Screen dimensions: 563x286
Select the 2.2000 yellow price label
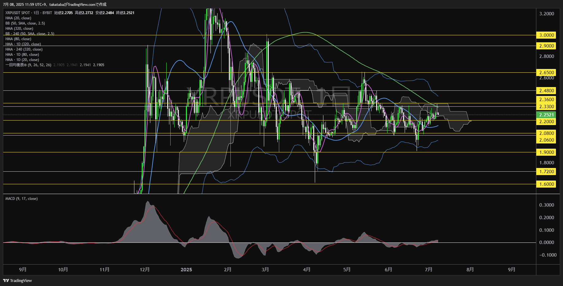click(546, 122)
